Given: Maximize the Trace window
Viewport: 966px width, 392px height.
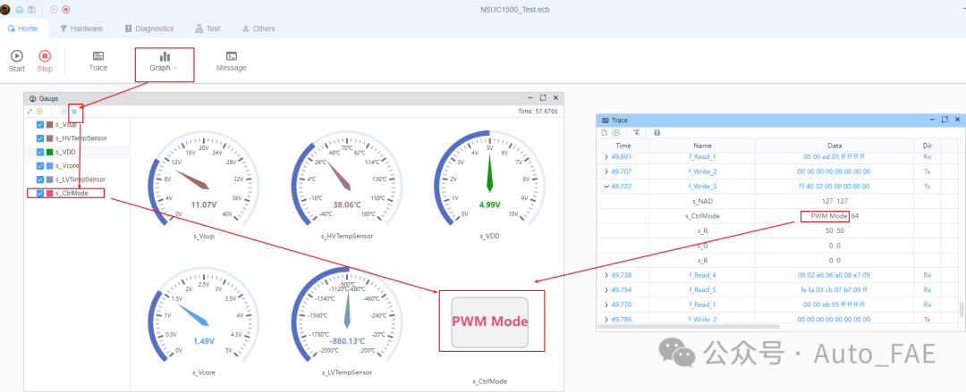Looking at the screenshot, I should coord(945,120).
